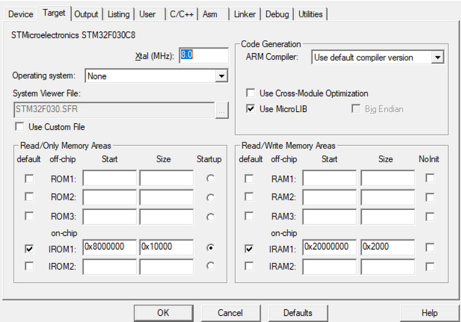Enable RAM1 NoInit checkbox
The height and width of the screenshot is (322, 461).
tap(430, 178)
